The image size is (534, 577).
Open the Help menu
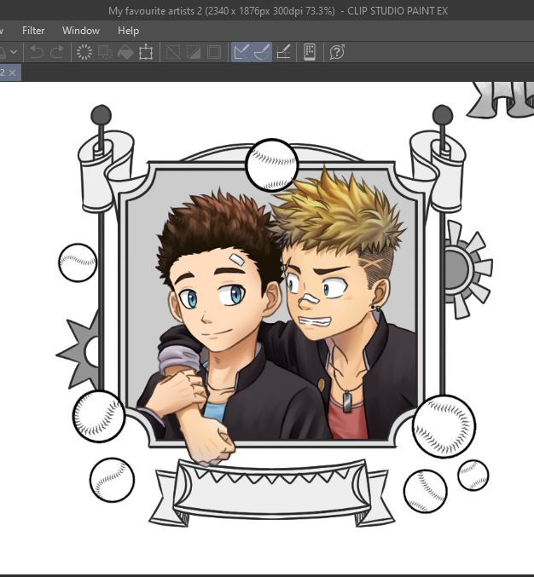pos(128,31)
